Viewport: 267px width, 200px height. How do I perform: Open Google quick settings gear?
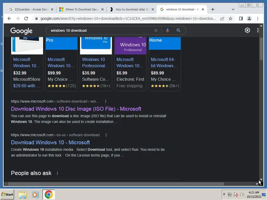(247, 30)
